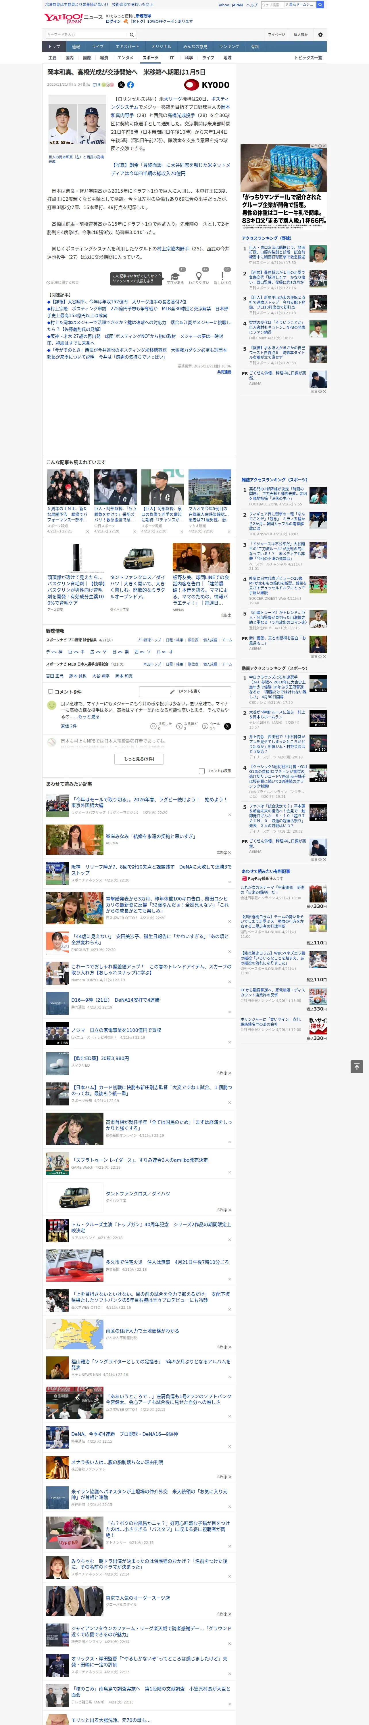Share article on X under the headline

click(x=121, y=85)
